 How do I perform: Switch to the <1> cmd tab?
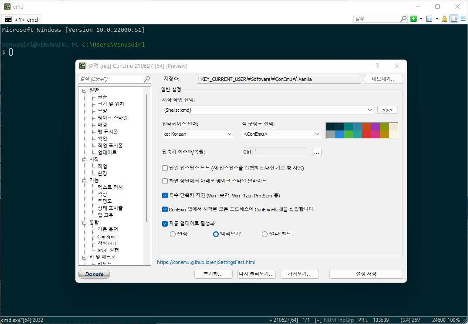click(x=22, y=20)
